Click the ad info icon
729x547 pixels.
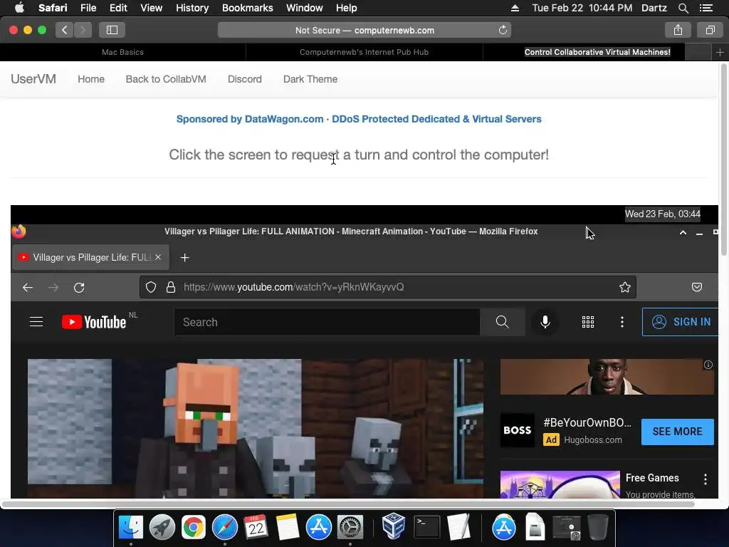pos(708,365)
